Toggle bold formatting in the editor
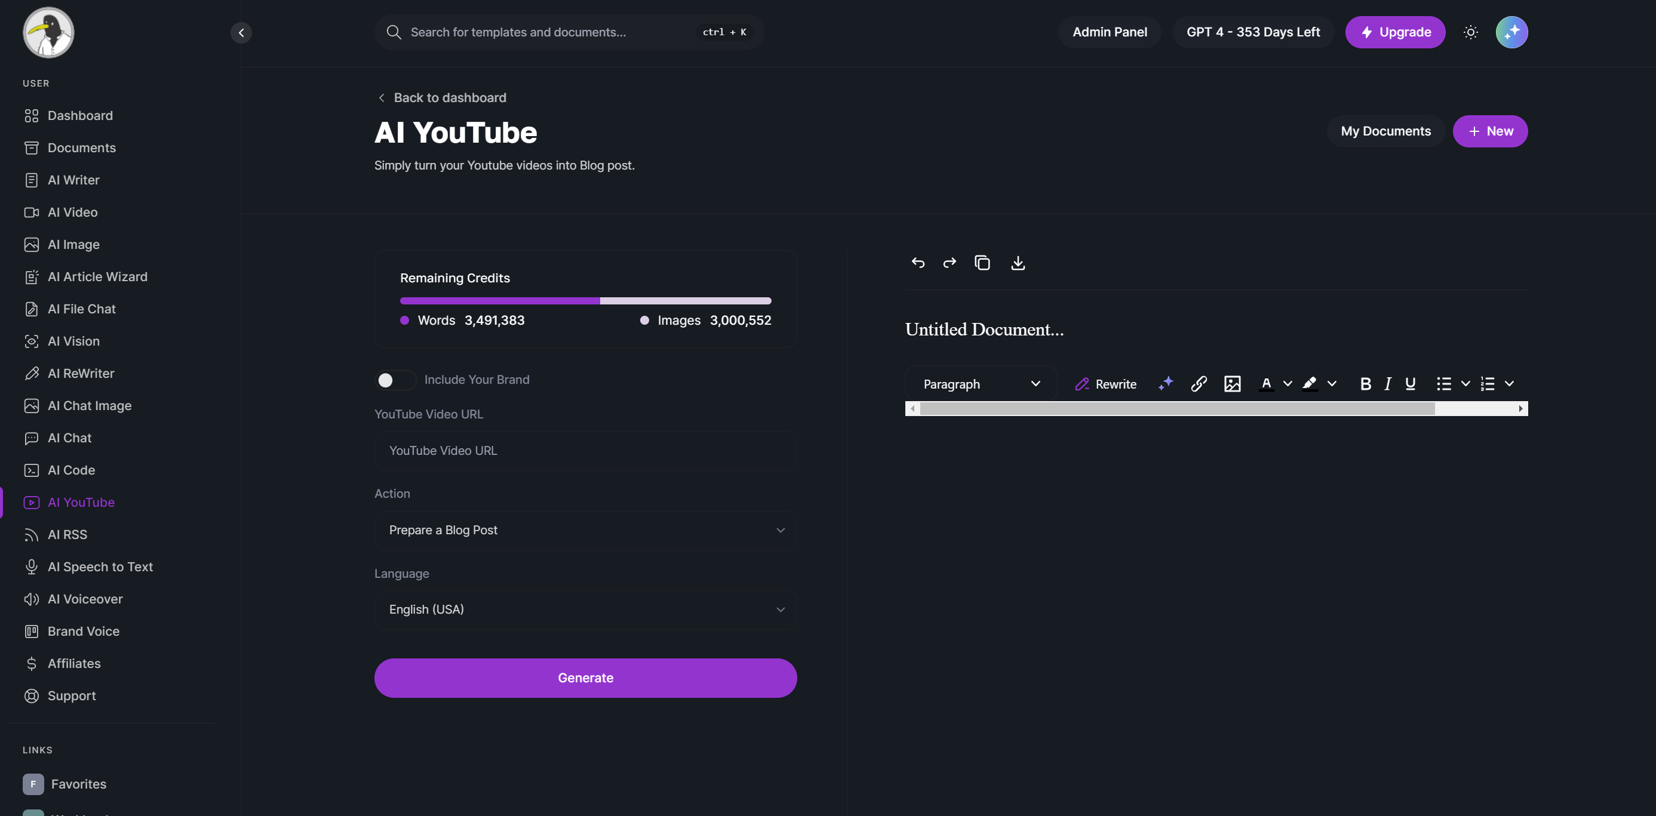The height and width of the screenshot is (816, 1656). click(1365, 384)
